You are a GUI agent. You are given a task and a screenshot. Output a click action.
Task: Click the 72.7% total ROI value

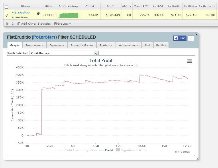(145, 15)
